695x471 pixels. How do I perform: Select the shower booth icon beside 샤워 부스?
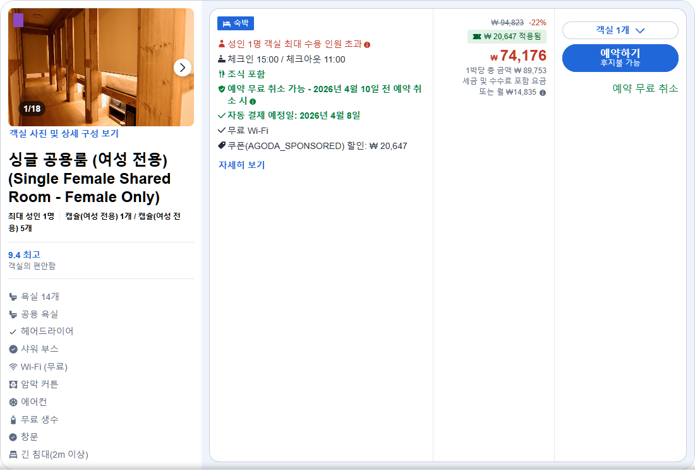pos(14,348)
